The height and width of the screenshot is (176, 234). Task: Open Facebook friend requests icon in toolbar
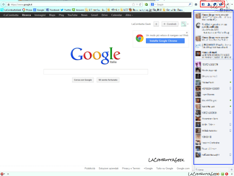pyautogui.click(x=209, y=4)
